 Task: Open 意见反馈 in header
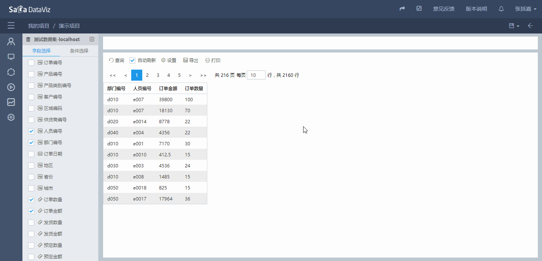tap(444, 9)
